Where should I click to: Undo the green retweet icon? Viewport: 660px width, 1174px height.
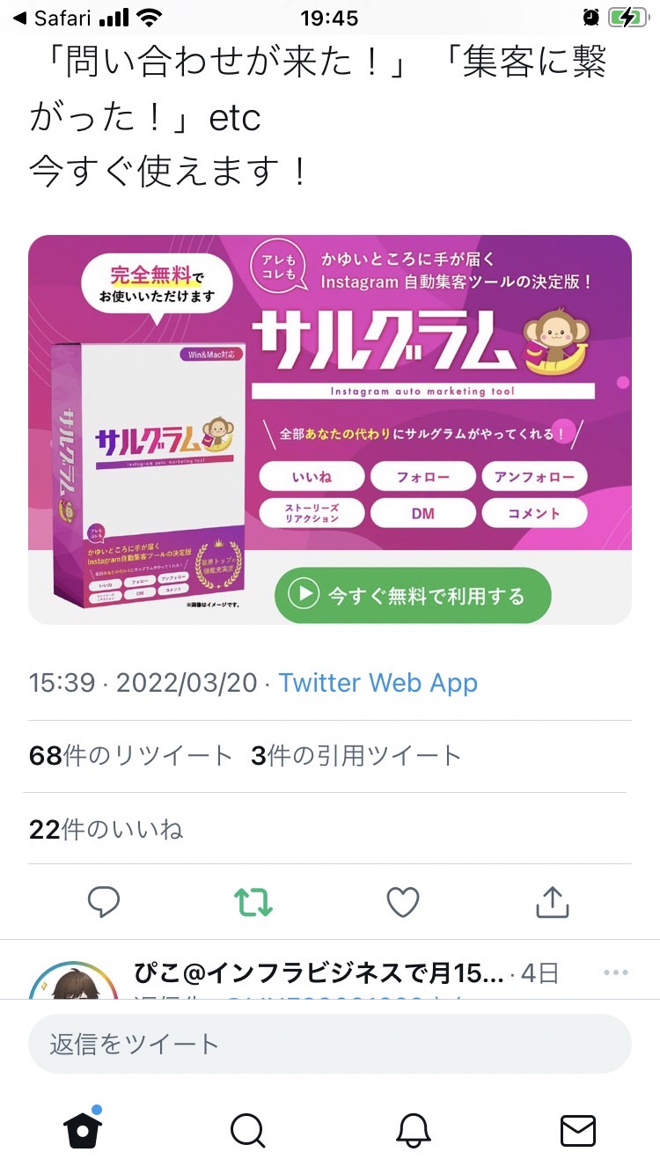pos(253,901)
